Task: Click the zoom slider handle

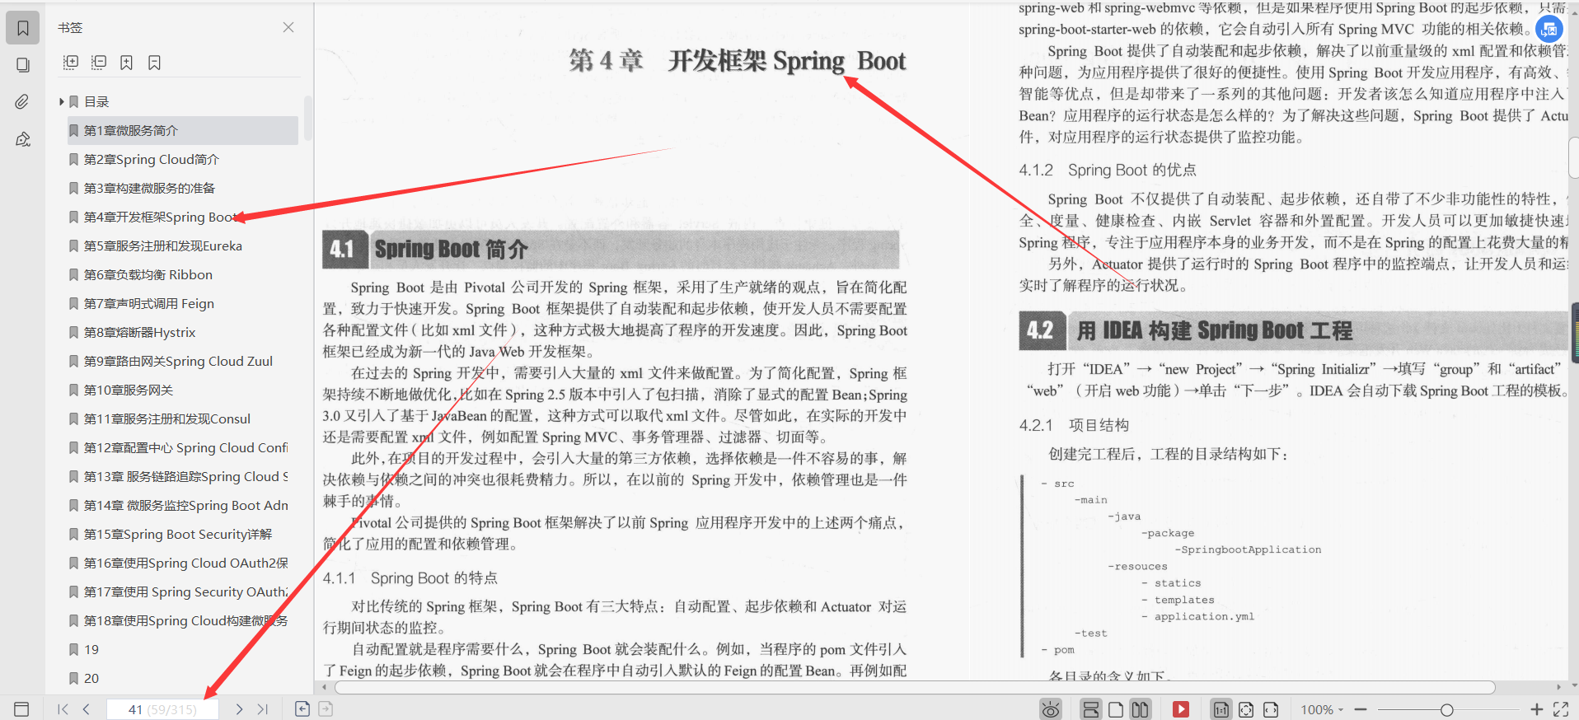Action: click(x=1446, y=709)
